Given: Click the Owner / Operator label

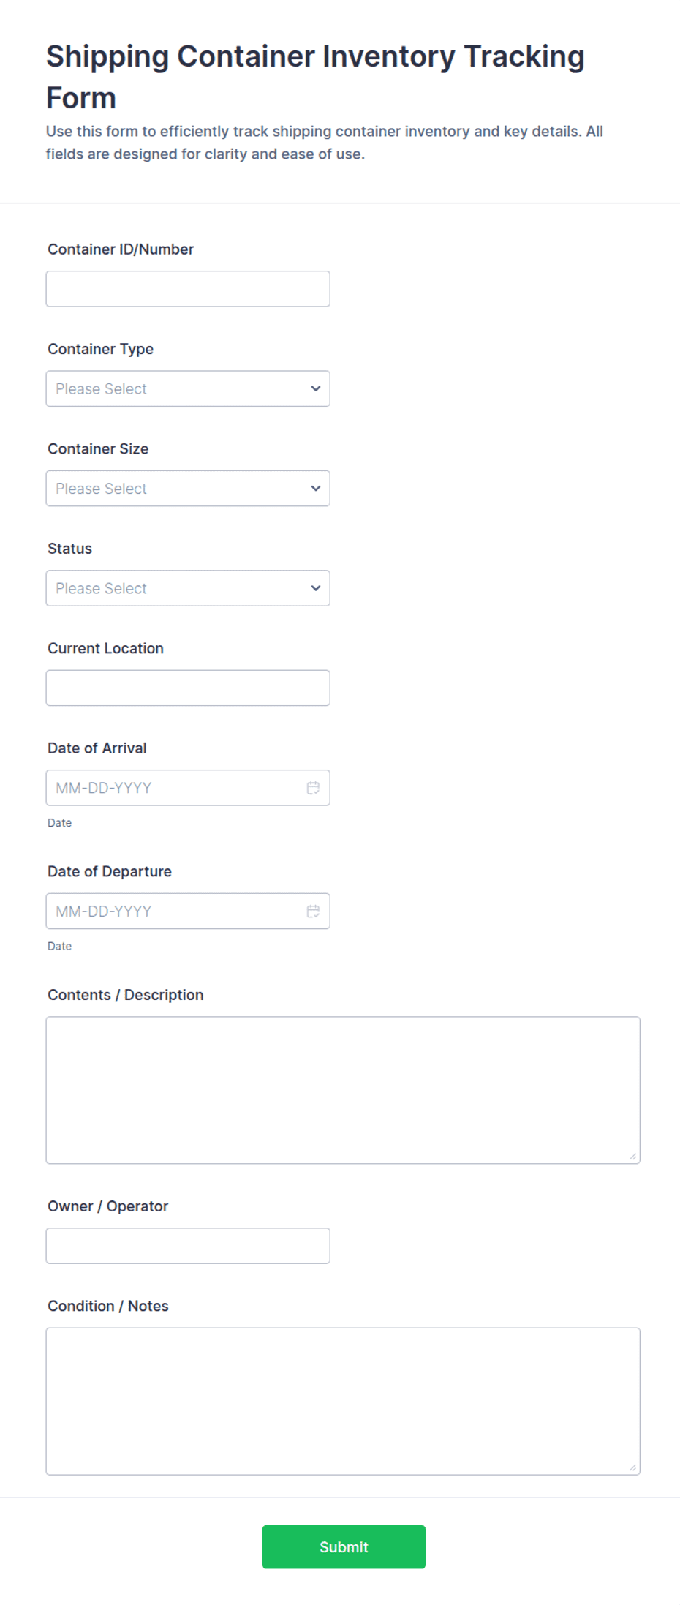Looking at the screenshot, I should click(x=107, y=1206).
